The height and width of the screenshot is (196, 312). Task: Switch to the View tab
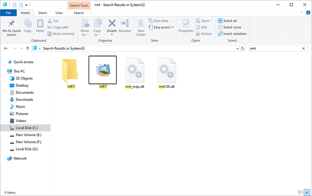[x=59, y=13]
